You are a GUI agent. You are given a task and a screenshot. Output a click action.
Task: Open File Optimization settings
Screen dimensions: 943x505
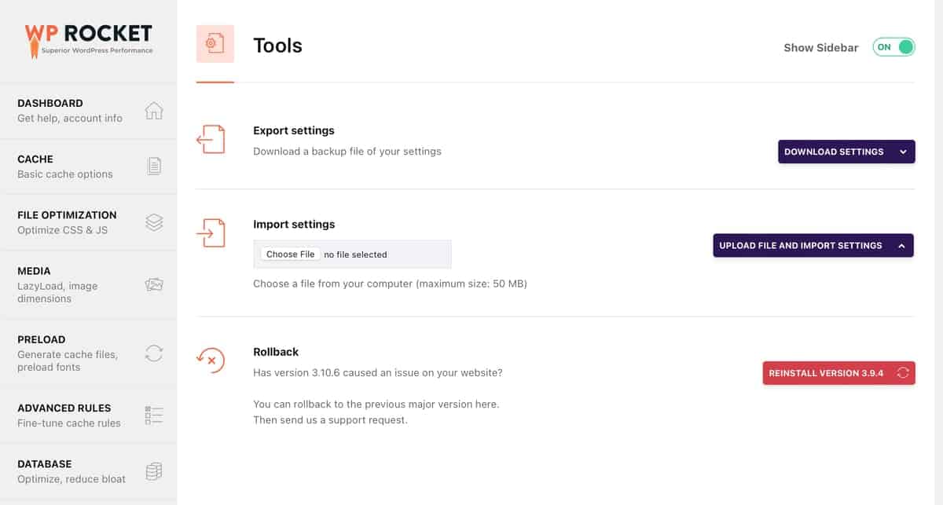click(x=88, y=222)
